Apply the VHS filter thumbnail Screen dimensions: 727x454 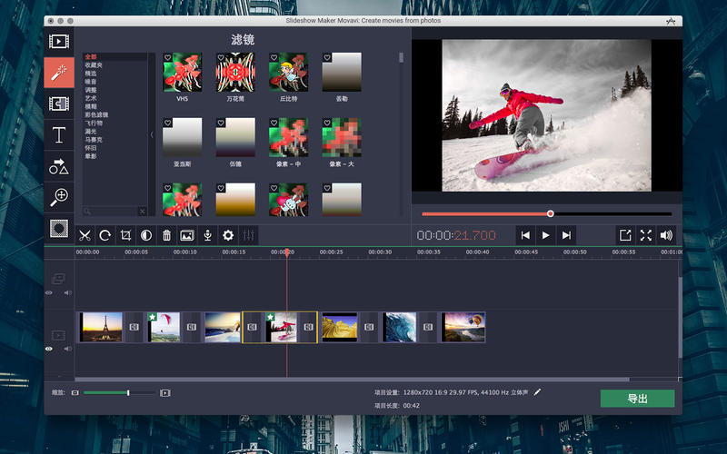pyautogui.click(x=183, y=72)
